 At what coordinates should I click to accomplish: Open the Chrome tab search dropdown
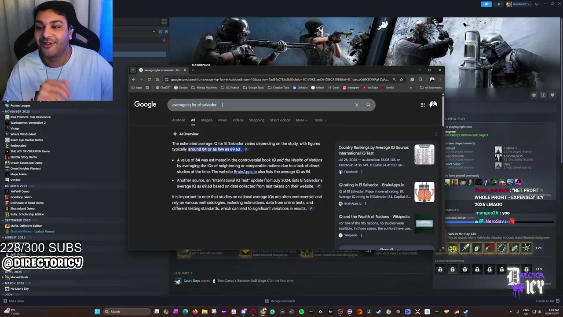click(133, 70)
